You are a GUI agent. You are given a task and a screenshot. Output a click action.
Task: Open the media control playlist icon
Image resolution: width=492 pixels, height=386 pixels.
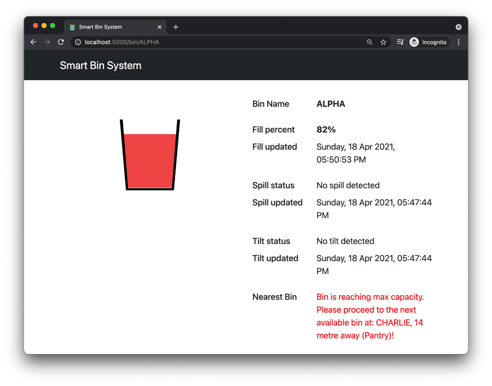click(400, 42)
